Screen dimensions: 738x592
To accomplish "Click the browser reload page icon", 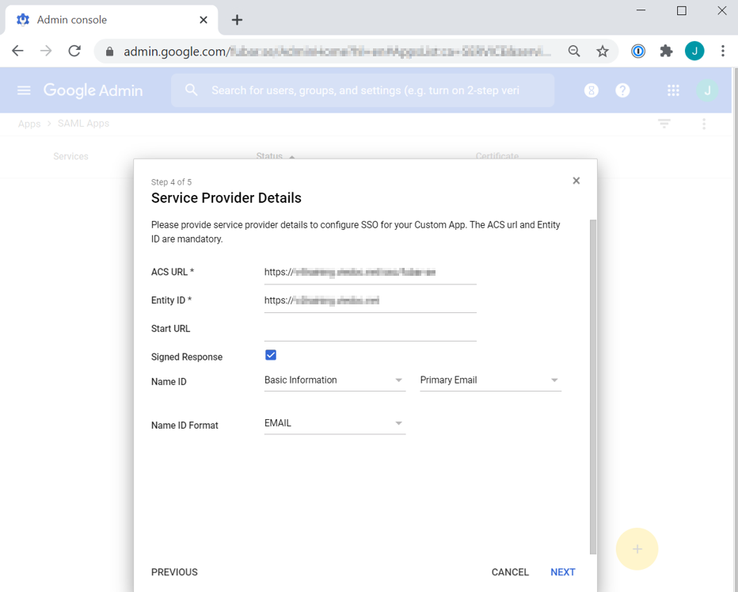I will [74, 51].
